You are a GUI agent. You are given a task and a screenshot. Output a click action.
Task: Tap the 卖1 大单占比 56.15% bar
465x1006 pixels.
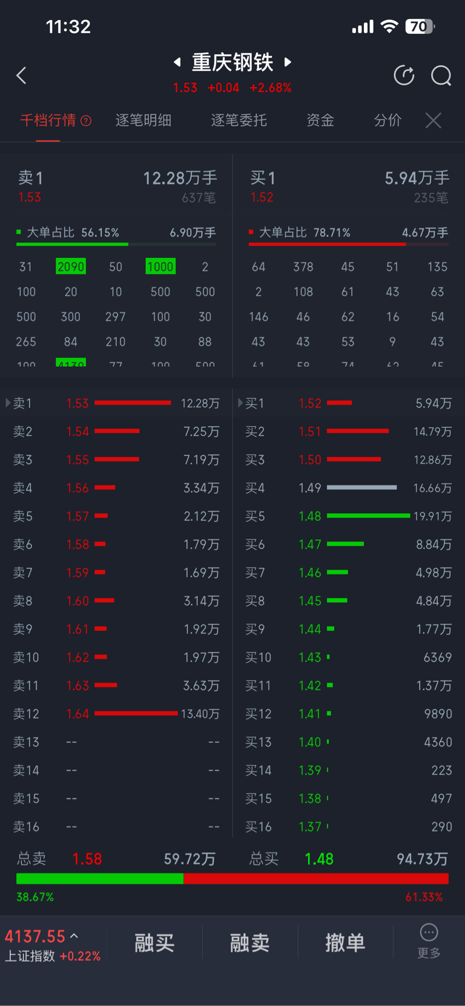[116, 244]
